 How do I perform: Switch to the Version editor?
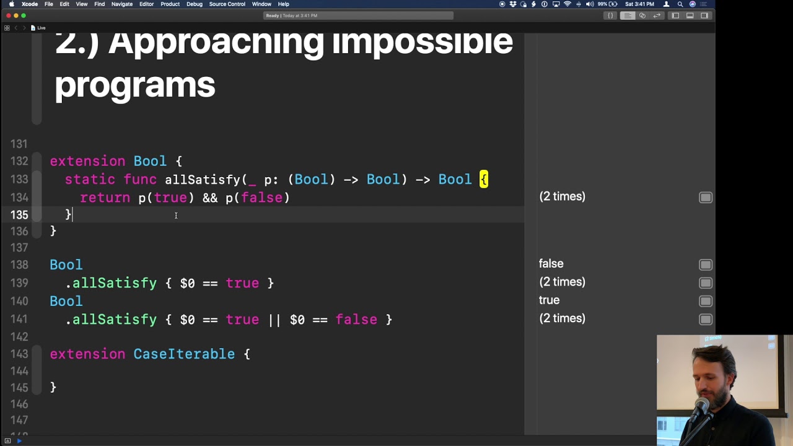pyautogui.click(x=657, y=15)
